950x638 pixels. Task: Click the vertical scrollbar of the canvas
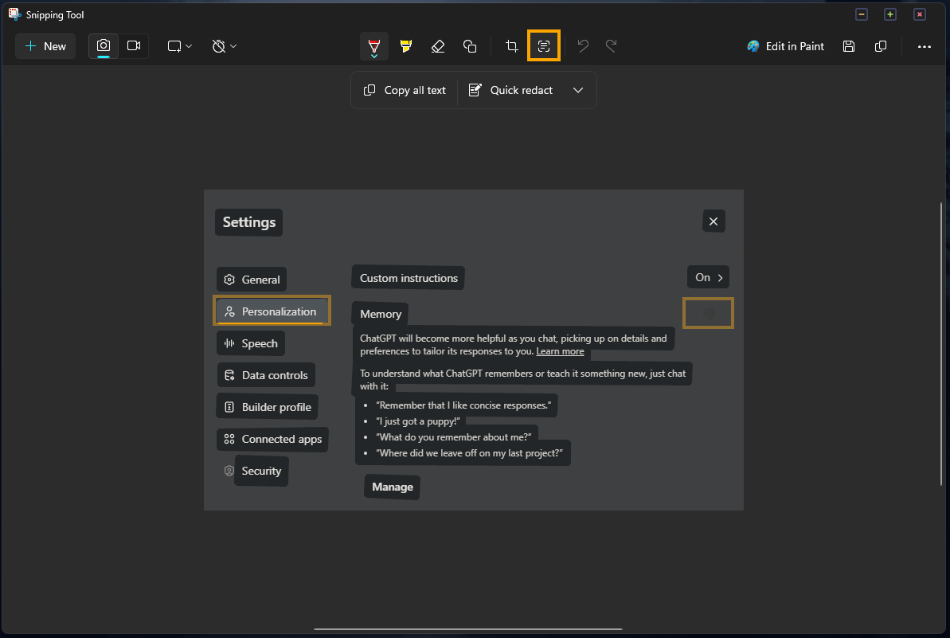941,343
